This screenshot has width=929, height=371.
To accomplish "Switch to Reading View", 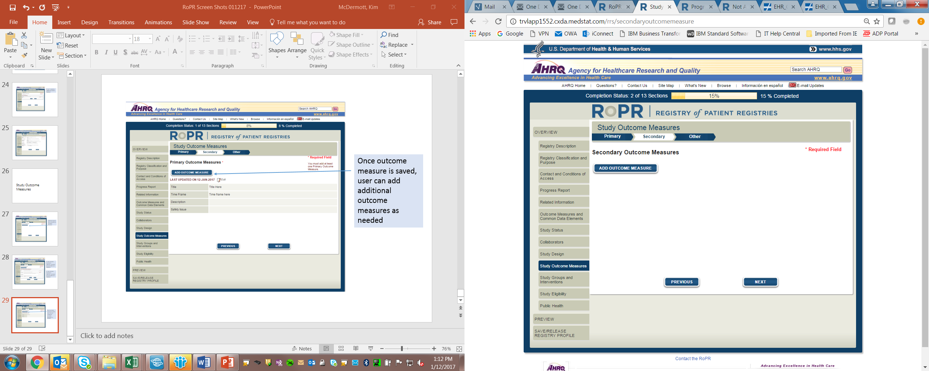I will pyautogui.click(x=356, y=349).
